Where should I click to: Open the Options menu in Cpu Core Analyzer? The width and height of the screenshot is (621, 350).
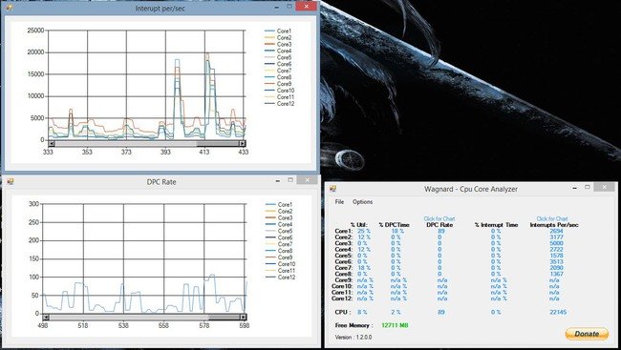click(x=362, y=201)
